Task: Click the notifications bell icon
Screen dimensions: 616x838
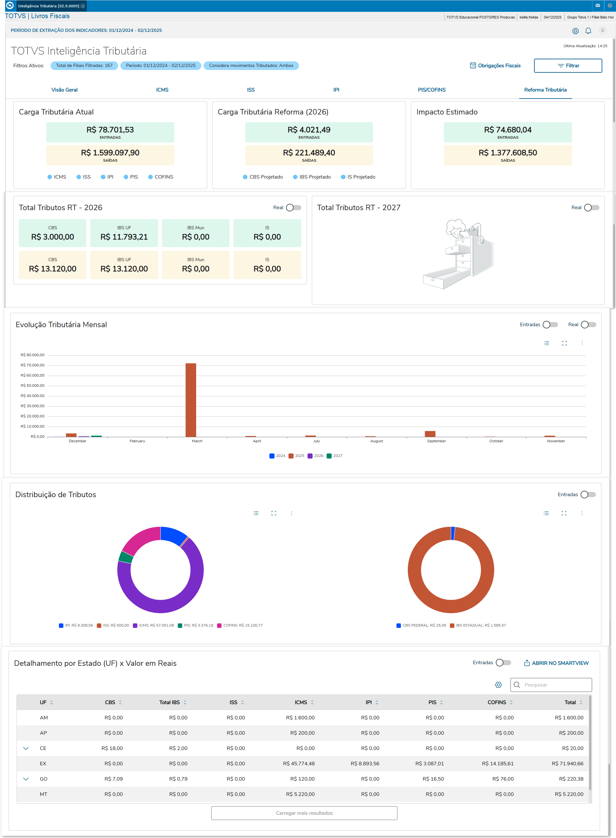Action: point(588,31)
